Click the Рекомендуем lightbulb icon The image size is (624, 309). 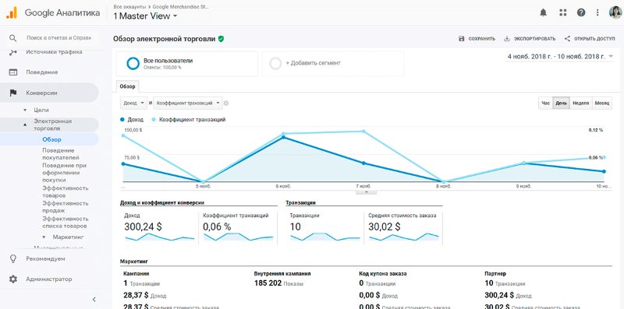(13, 258)
